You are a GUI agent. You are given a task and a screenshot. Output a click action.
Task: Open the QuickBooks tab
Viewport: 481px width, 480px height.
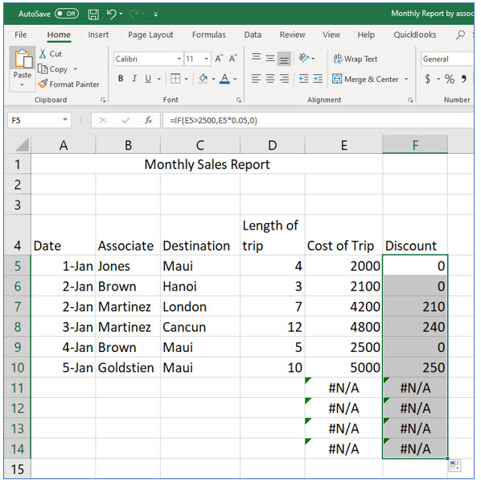pos(415,35)
